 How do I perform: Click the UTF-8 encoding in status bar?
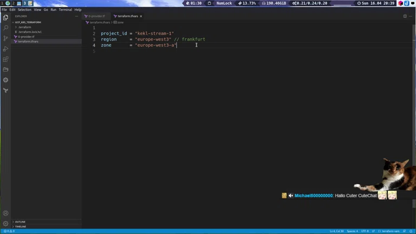pyautogui.click(x=365, y=231)
